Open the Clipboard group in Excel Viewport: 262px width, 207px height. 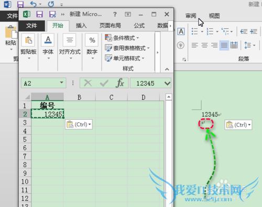[x=28, y=46]
